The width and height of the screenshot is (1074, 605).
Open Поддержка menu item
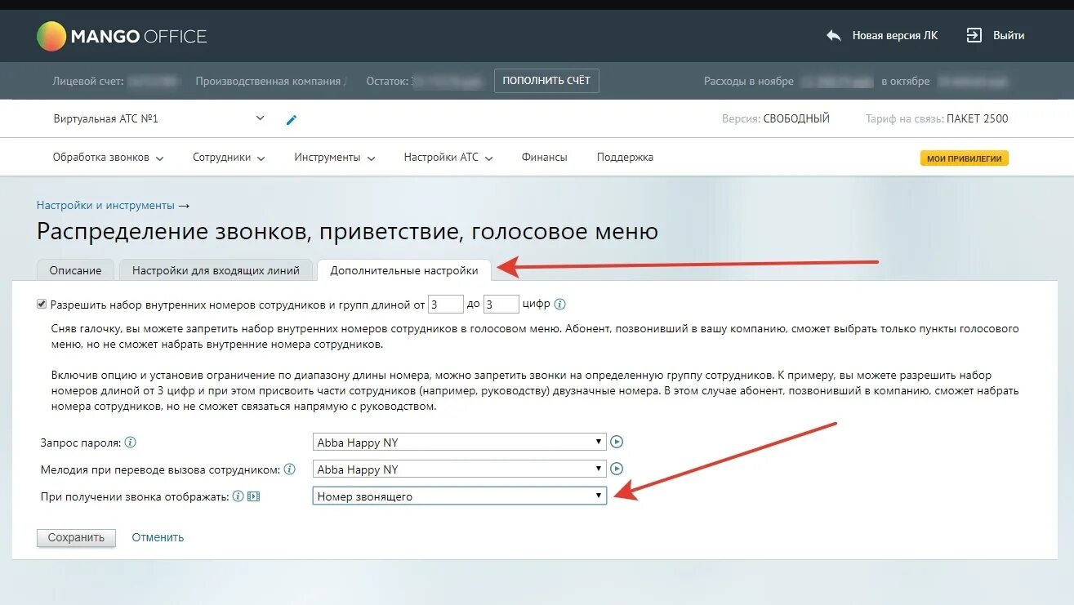tap(625, 158)
